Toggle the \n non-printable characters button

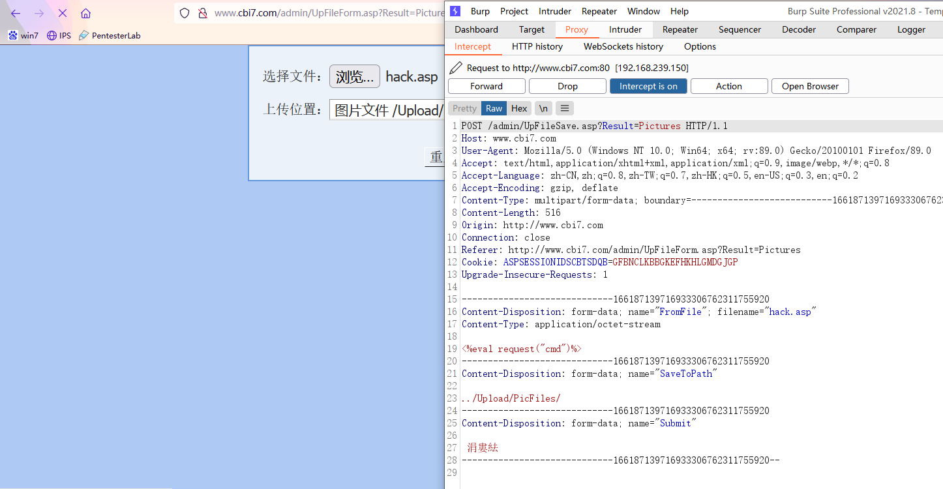click(543, 108)
